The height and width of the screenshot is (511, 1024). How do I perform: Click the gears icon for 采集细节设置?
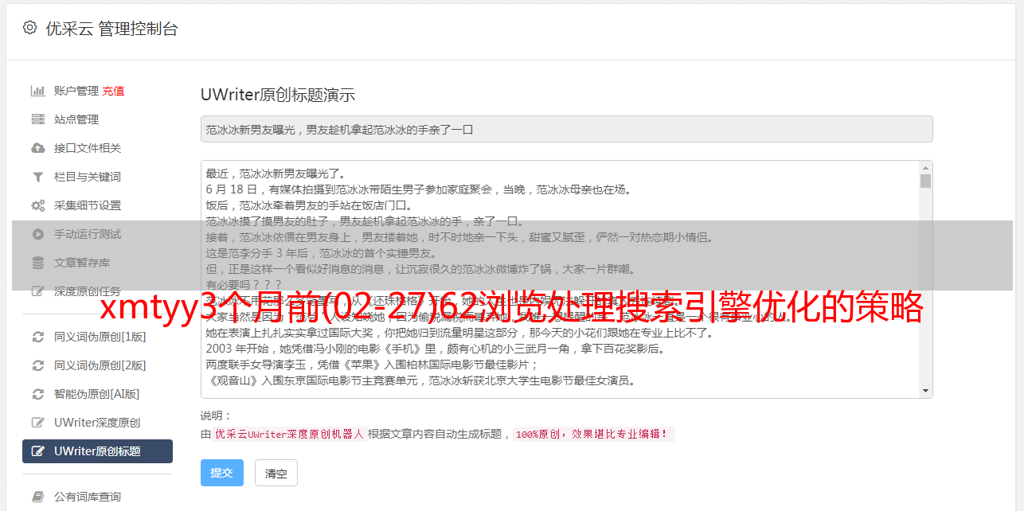click(x=37, y=205)
